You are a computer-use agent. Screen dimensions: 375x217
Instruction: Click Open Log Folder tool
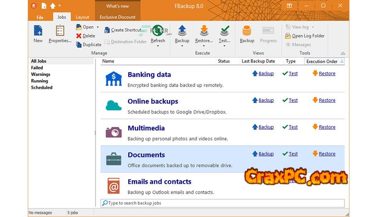click(305, 36)
